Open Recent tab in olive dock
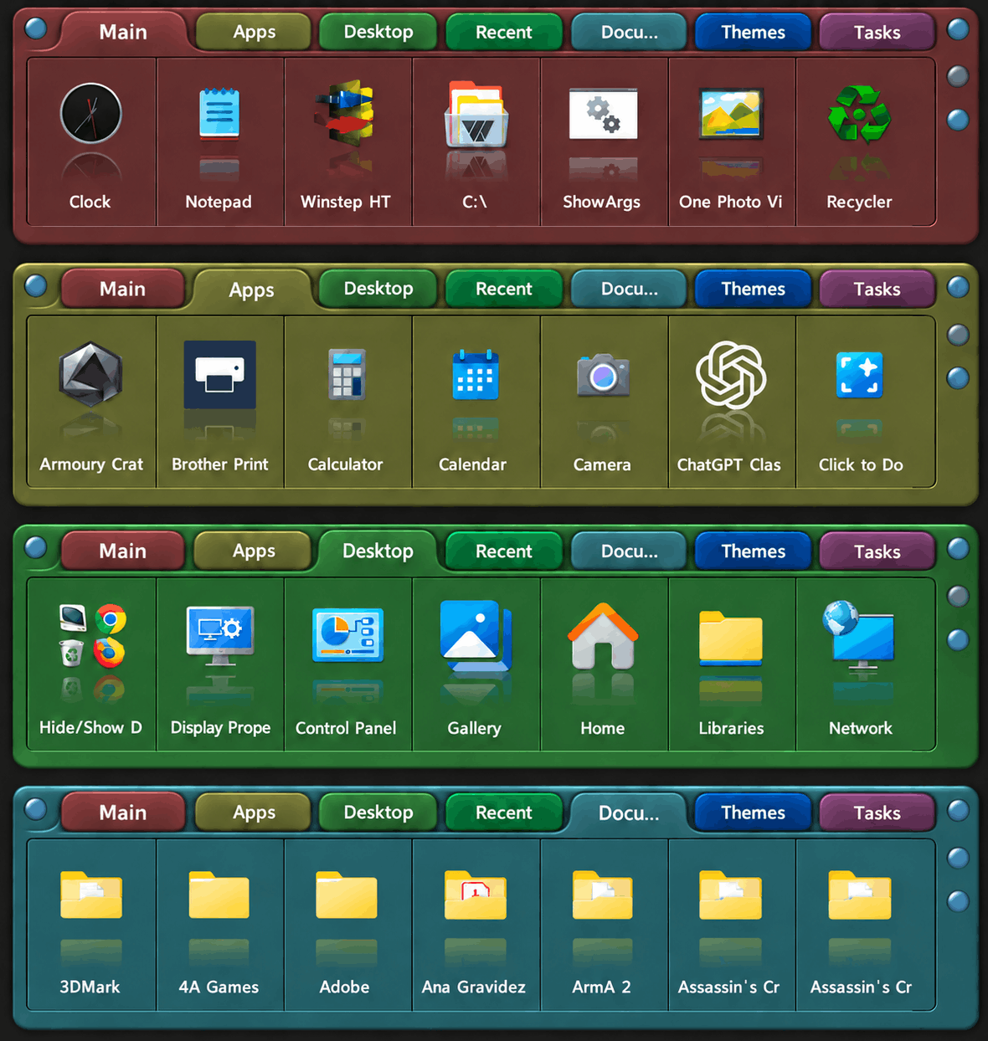The width and height of the screenshot is (988, 1041). pos(503,289)
